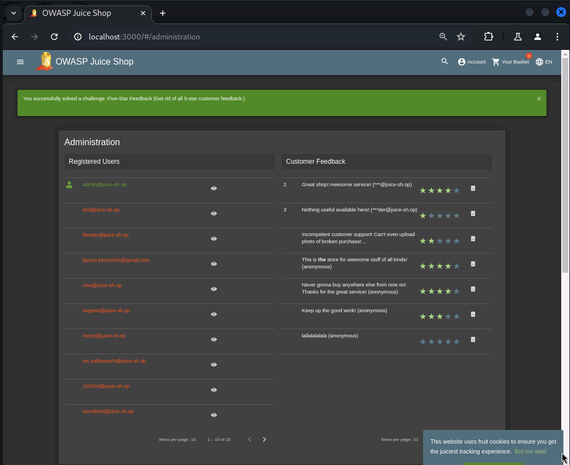Select the bjoern.kimminich@gmail.com email text
This screenshot has height=465, width=570.
click(x=116, y=260)
